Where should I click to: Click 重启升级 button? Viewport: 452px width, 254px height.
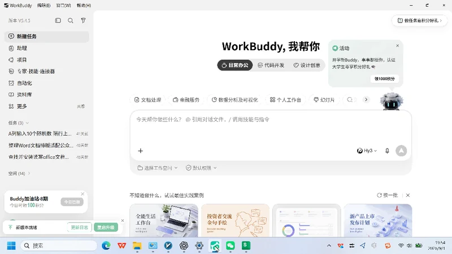106,227
